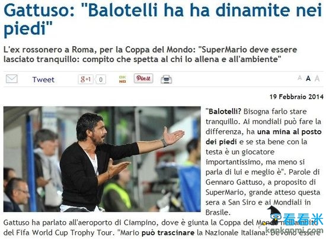
Task: Open the Gattuso photo thumbnail
Action: click(102, 159)
